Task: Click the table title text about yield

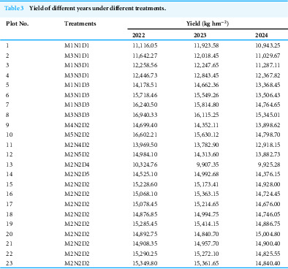Action: (x=97, y=8)
